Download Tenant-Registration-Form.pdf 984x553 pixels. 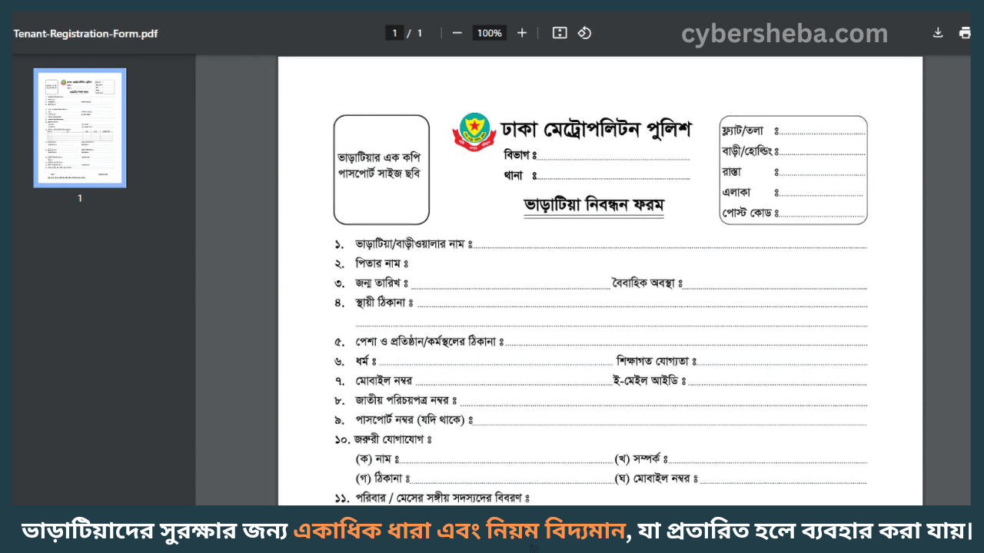coord(938,33)
